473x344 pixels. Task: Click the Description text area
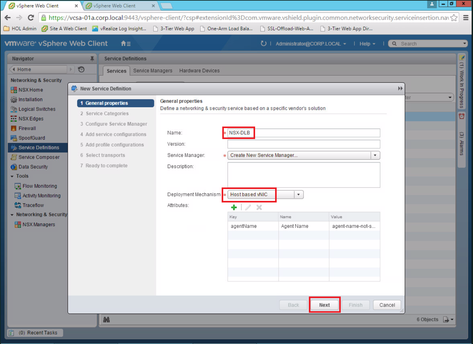tap(304, 175)
